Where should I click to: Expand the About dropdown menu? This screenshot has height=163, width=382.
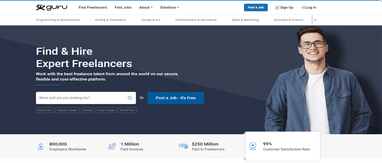tap(146, 8)
